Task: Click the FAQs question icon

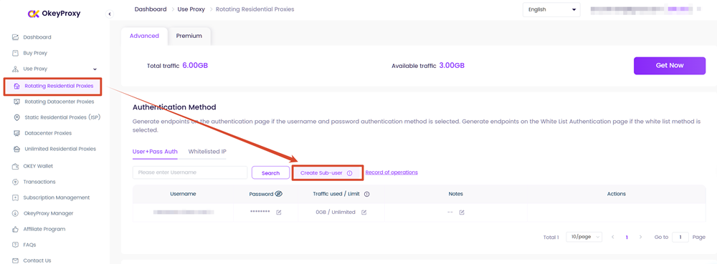Action: point(16,245)
